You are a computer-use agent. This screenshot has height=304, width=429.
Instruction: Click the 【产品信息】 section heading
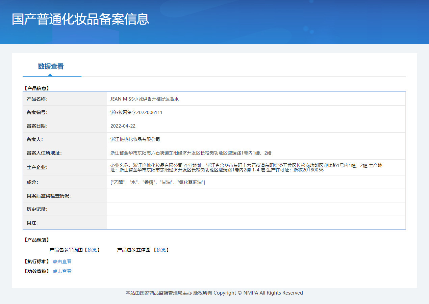click(x=37, y=88)
